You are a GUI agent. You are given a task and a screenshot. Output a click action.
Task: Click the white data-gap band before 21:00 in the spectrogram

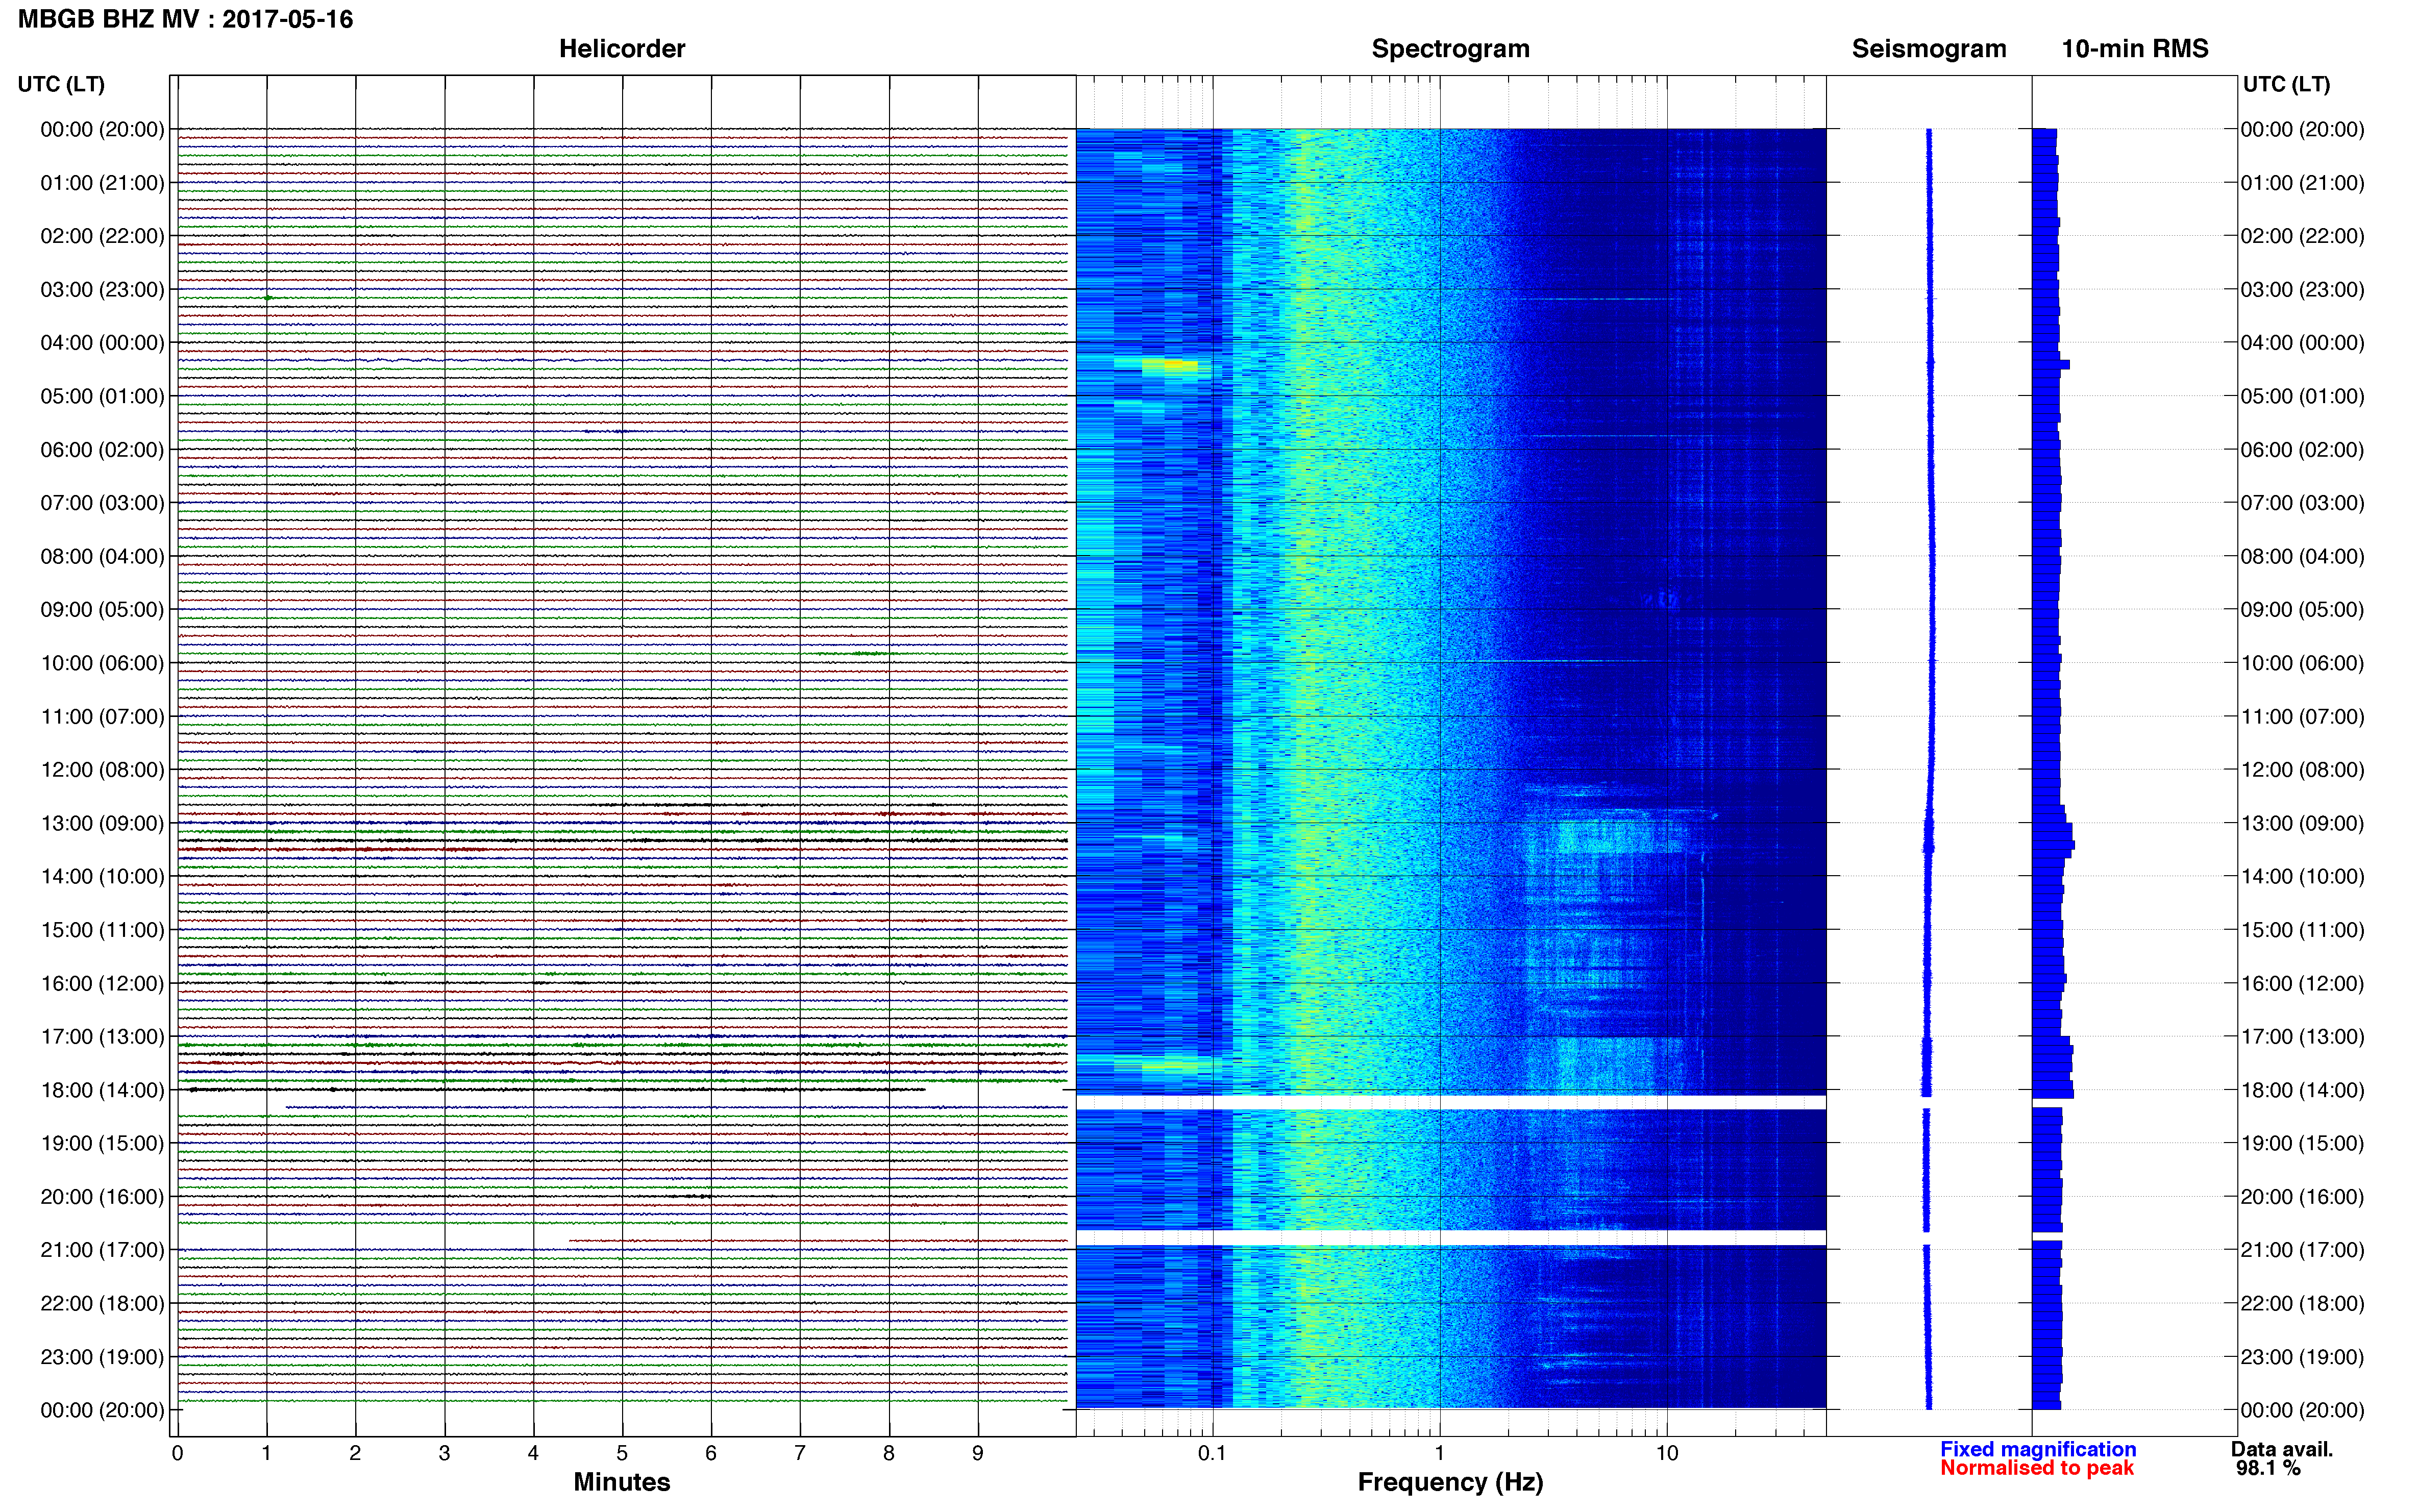click(1451, 1237)
